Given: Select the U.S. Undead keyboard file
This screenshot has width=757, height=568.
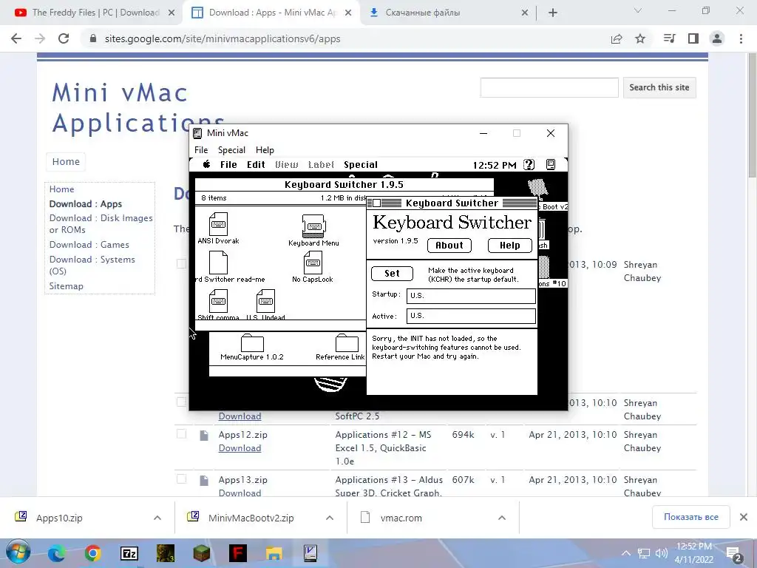Looking at the screenshot, I should 265,301.
